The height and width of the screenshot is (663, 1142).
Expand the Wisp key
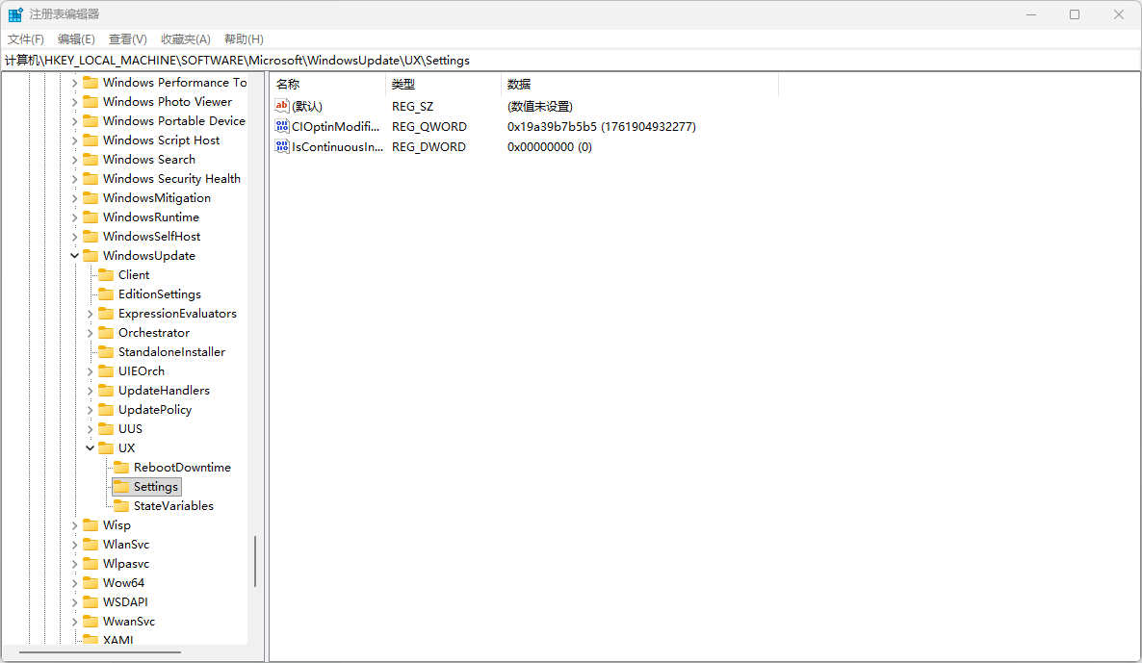(74, 525)
